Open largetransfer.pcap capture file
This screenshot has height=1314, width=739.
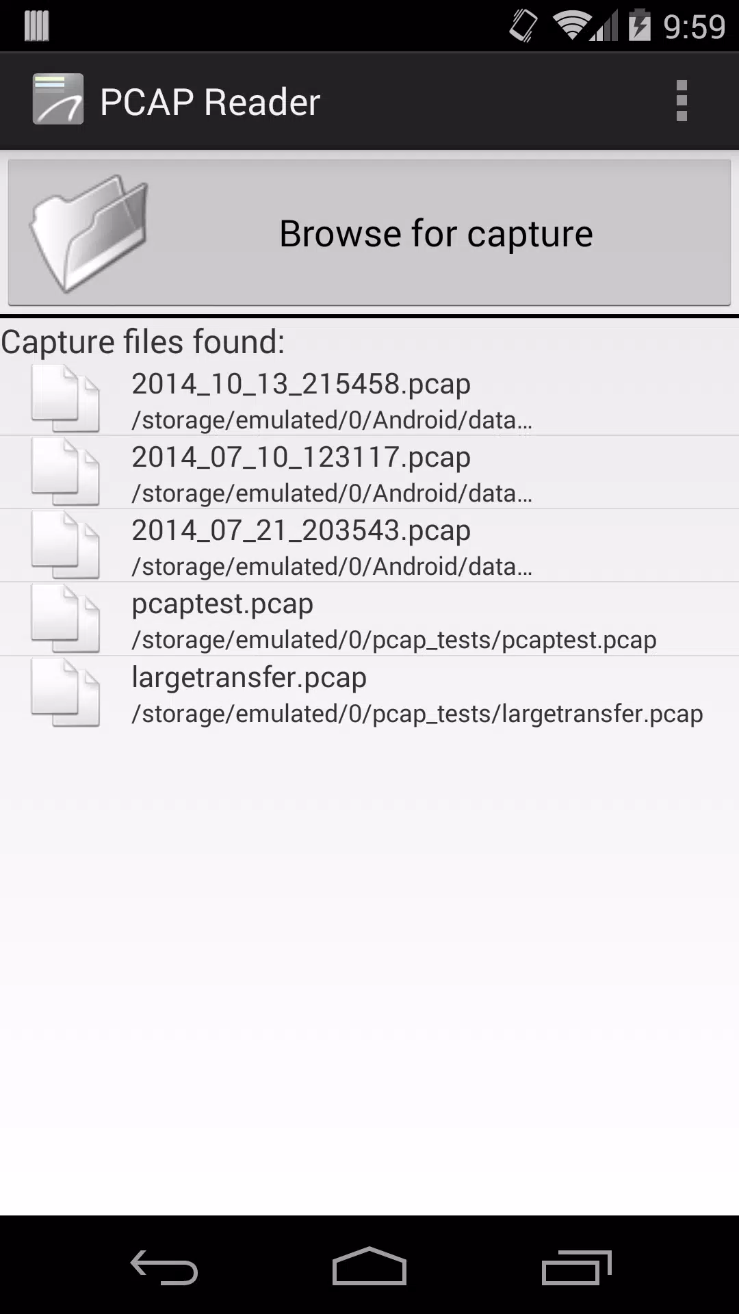[x=369, y=693]
